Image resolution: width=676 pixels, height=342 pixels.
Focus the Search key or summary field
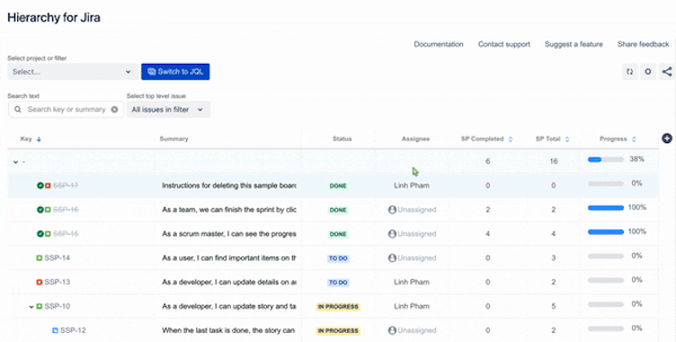click(x=66, y=110)
